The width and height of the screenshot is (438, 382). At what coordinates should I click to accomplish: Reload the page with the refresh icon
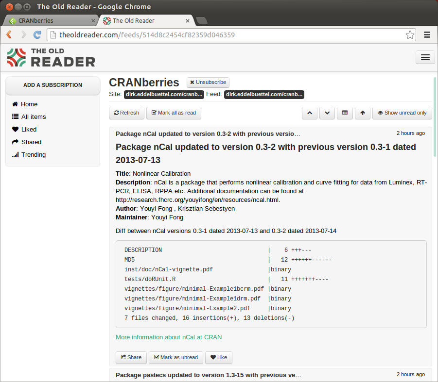pos(37,34)
